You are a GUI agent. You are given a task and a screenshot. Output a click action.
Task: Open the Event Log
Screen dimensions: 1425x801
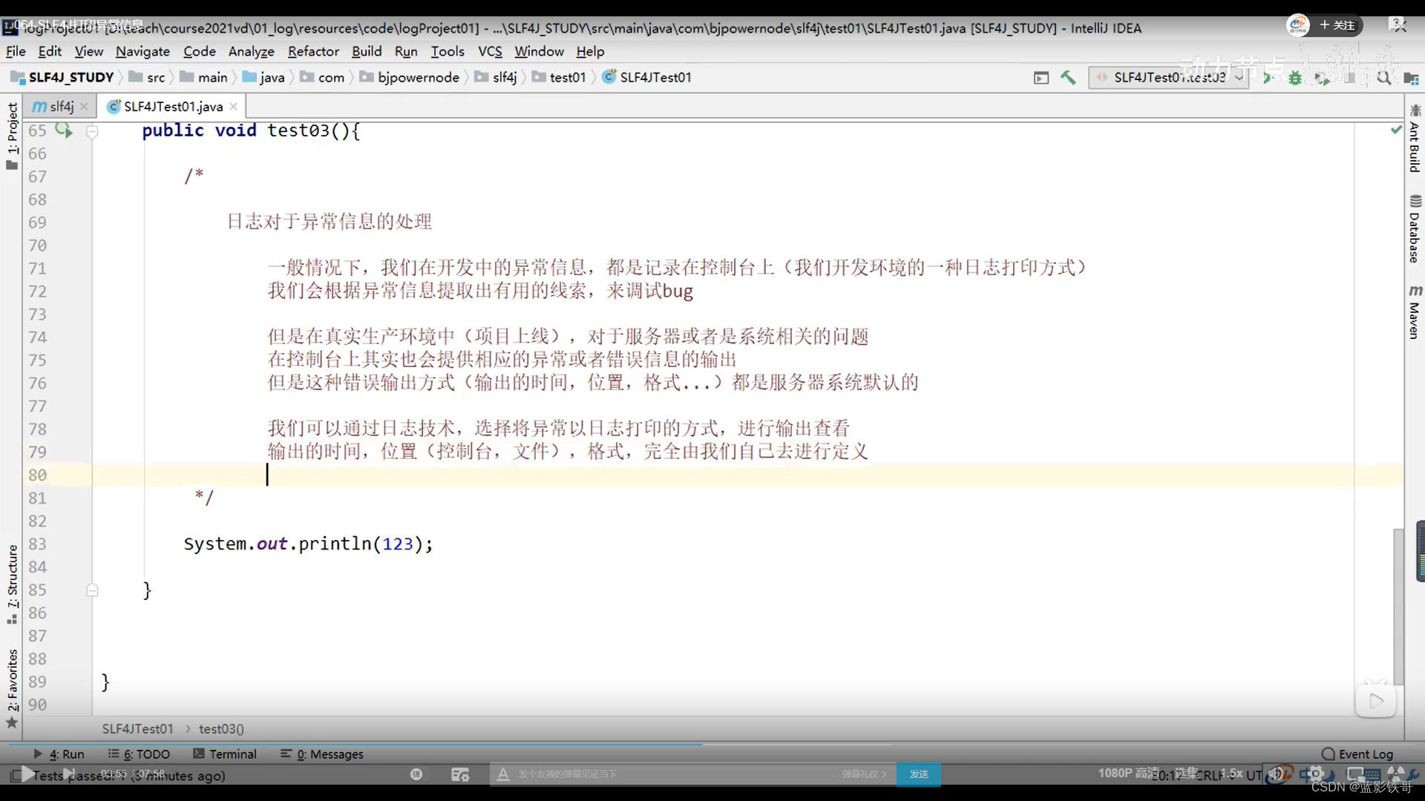point(1357,754)
